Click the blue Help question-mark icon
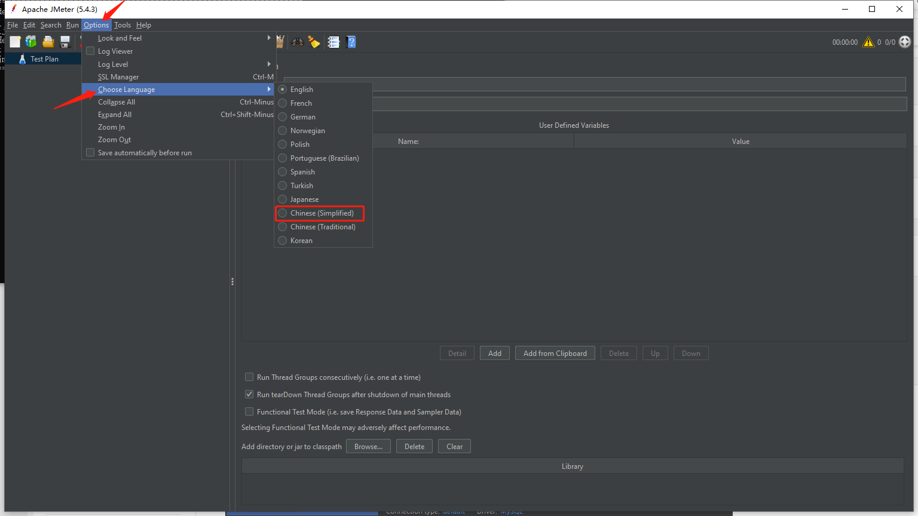Viewport: 918px width, 516px height. tap(351, 42)
